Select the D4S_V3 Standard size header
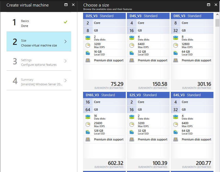 pos(148,16)
